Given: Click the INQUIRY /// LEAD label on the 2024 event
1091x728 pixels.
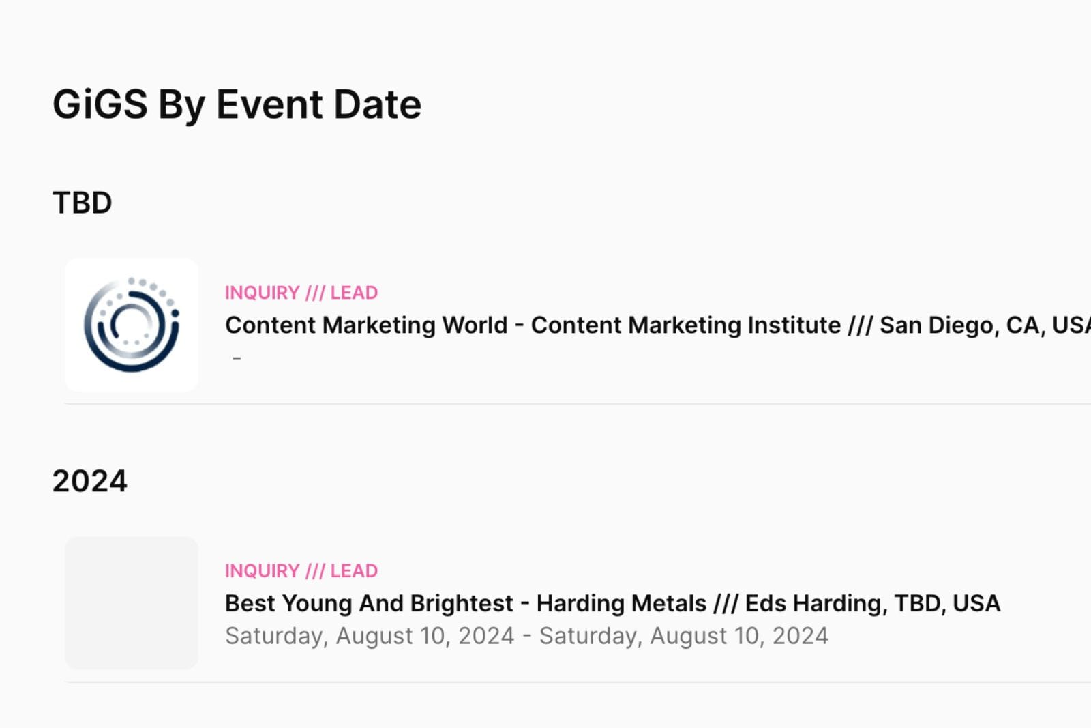Looking at the screenshot, I should coord(301,570).
